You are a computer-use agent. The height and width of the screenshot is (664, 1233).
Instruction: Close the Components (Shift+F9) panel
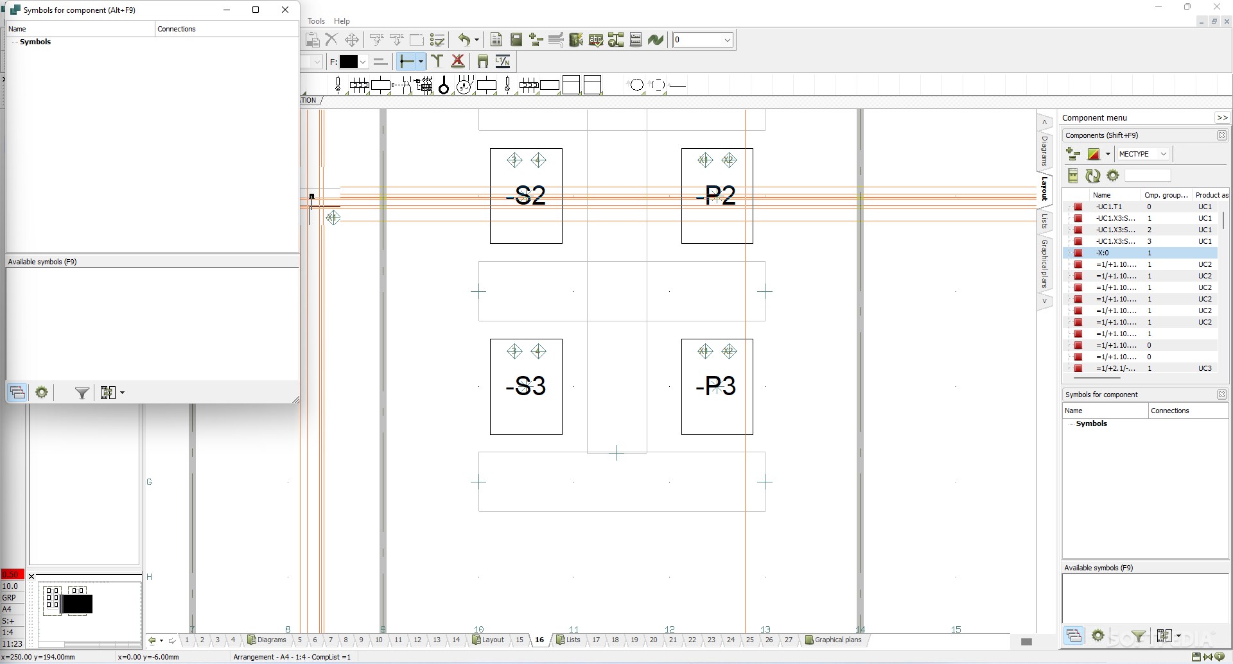[x=1222, y=135]
